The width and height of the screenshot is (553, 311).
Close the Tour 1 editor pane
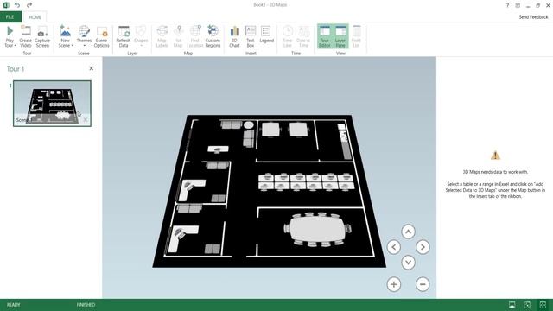click(92, 68)
